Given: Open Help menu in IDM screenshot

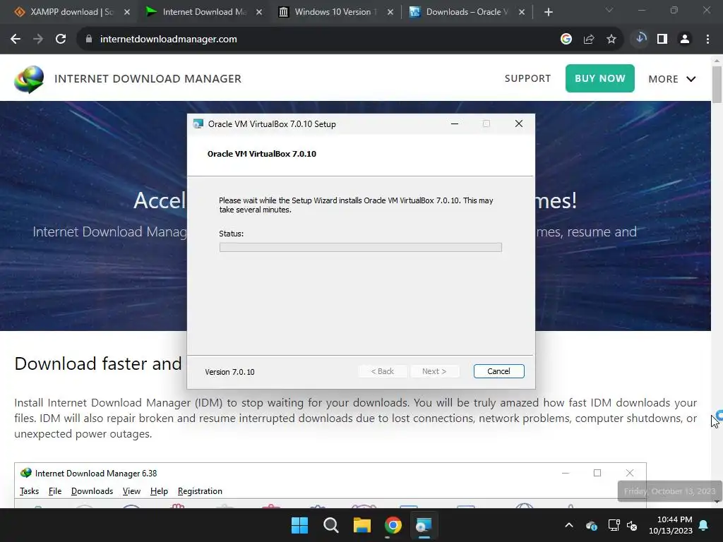Looking at the screenshot, I should [159, 491].
